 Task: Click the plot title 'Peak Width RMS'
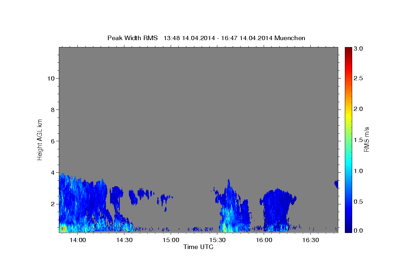(133, 38)
